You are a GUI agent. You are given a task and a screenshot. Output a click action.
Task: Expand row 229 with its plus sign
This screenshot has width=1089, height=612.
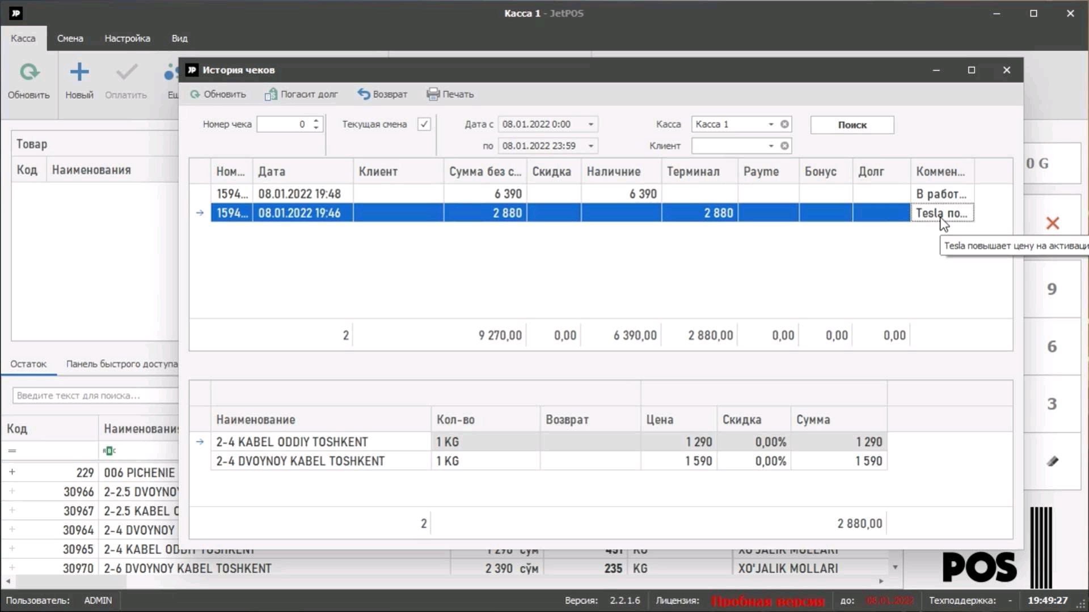tap(12, 472)
